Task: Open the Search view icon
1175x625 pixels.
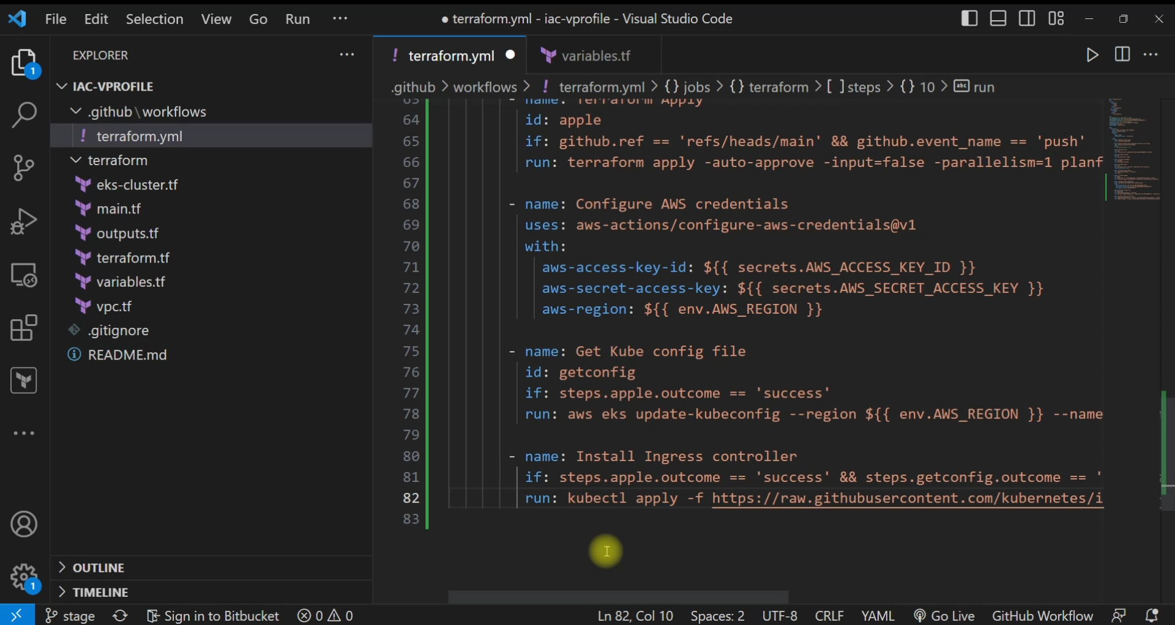Action: click(24, 114)
